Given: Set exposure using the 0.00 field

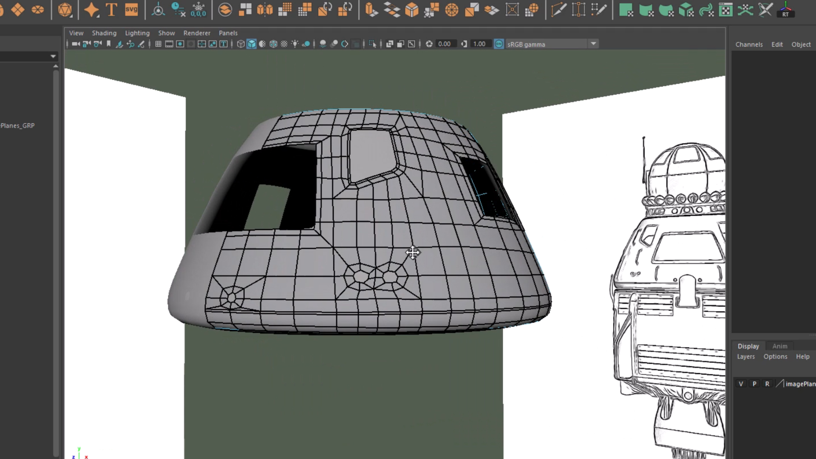Looking at the screenshot, I should (x=445, y=44).
